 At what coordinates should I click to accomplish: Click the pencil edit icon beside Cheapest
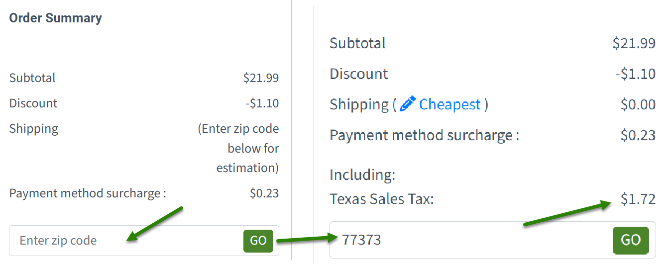point(407,104)
